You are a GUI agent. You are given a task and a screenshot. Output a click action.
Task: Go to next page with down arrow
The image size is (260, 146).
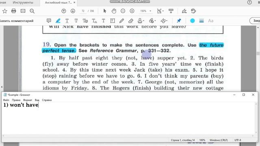click(x=73, y=11)
